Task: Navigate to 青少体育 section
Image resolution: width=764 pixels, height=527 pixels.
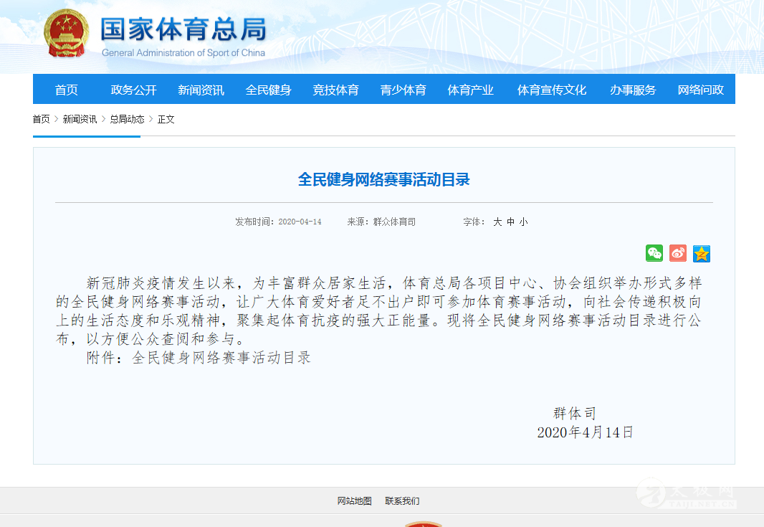Action: pyautogui.click(x=403, y=90)
